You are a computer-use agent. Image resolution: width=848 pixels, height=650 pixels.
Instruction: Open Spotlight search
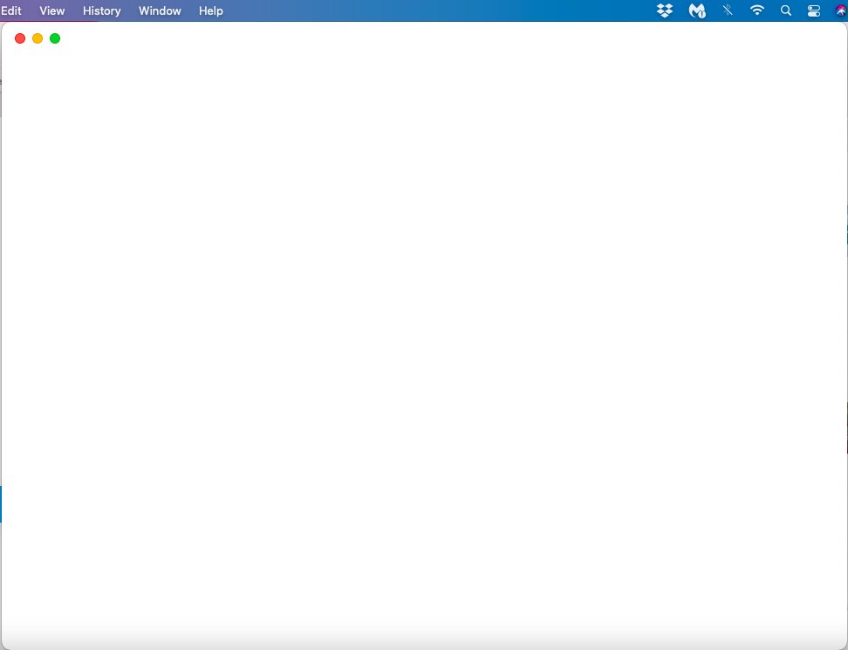786,10
